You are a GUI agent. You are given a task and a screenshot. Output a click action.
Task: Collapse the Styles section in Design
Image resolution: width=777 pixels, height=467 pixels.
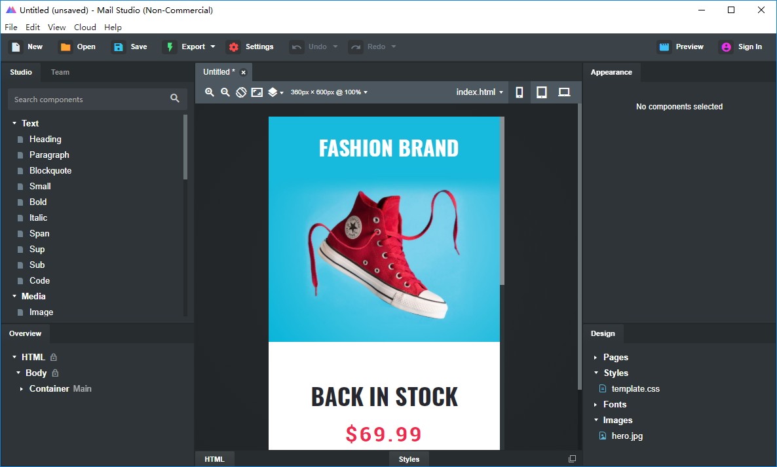coord(596,373)
